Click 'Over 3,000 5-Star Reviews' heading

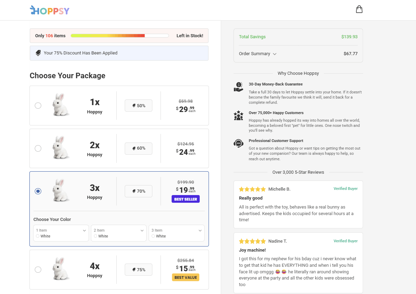[x=298, y=172]
